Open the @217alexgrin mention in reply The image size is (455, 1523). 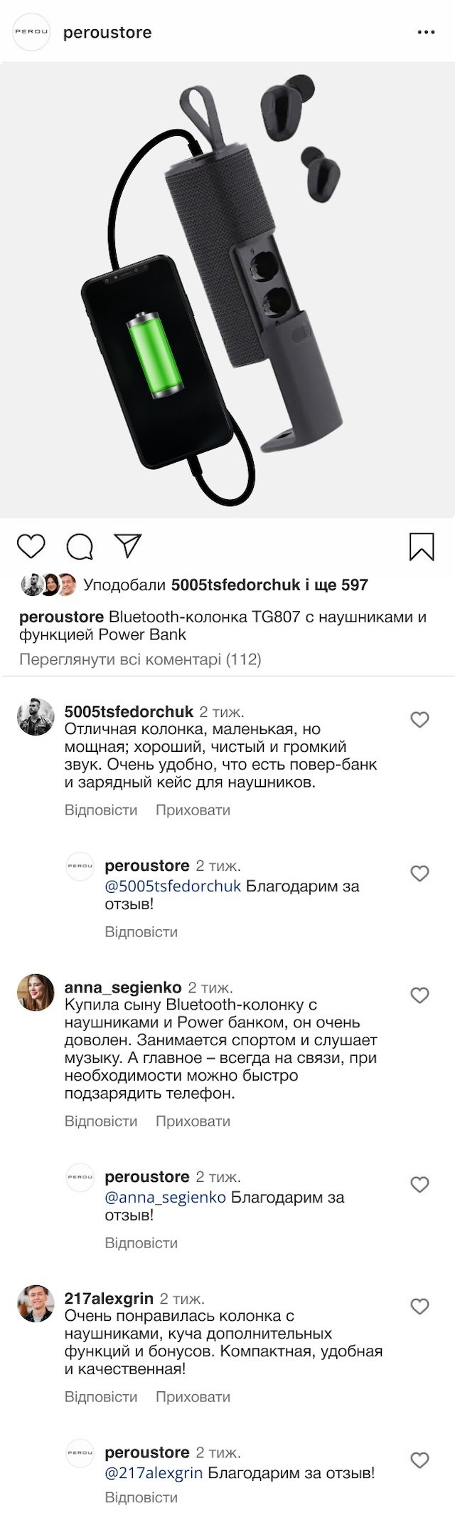coord(154,1473)
